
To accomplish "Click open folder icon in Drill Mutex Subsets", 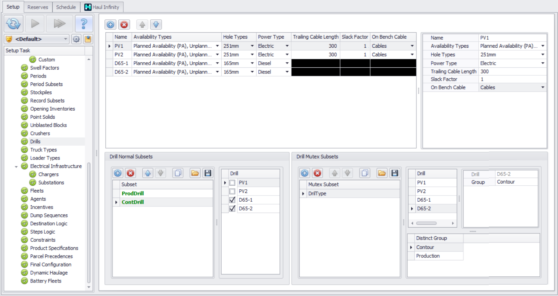I will [x=382, y=173].
